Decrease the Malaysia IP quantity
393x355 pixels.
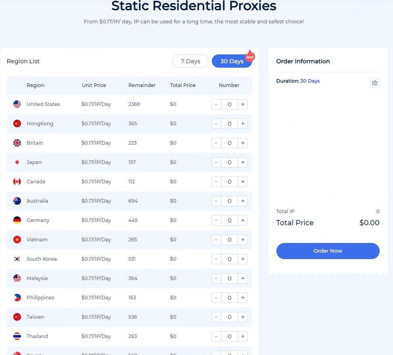[216, 278]
